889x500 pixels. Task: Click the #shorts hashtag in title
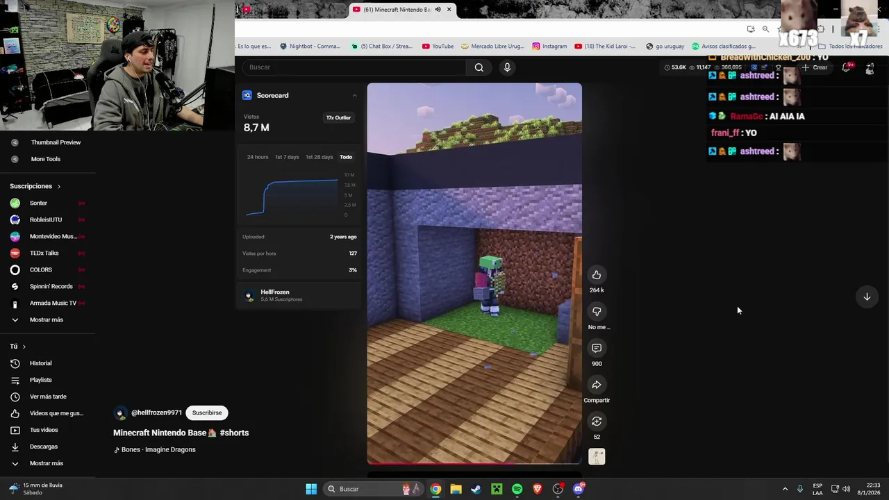point(234,433)
